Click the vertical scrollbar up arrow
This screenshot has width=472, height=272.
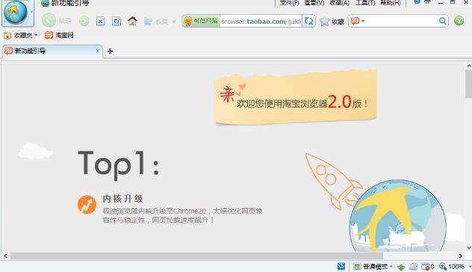click(x=469, y=66)
